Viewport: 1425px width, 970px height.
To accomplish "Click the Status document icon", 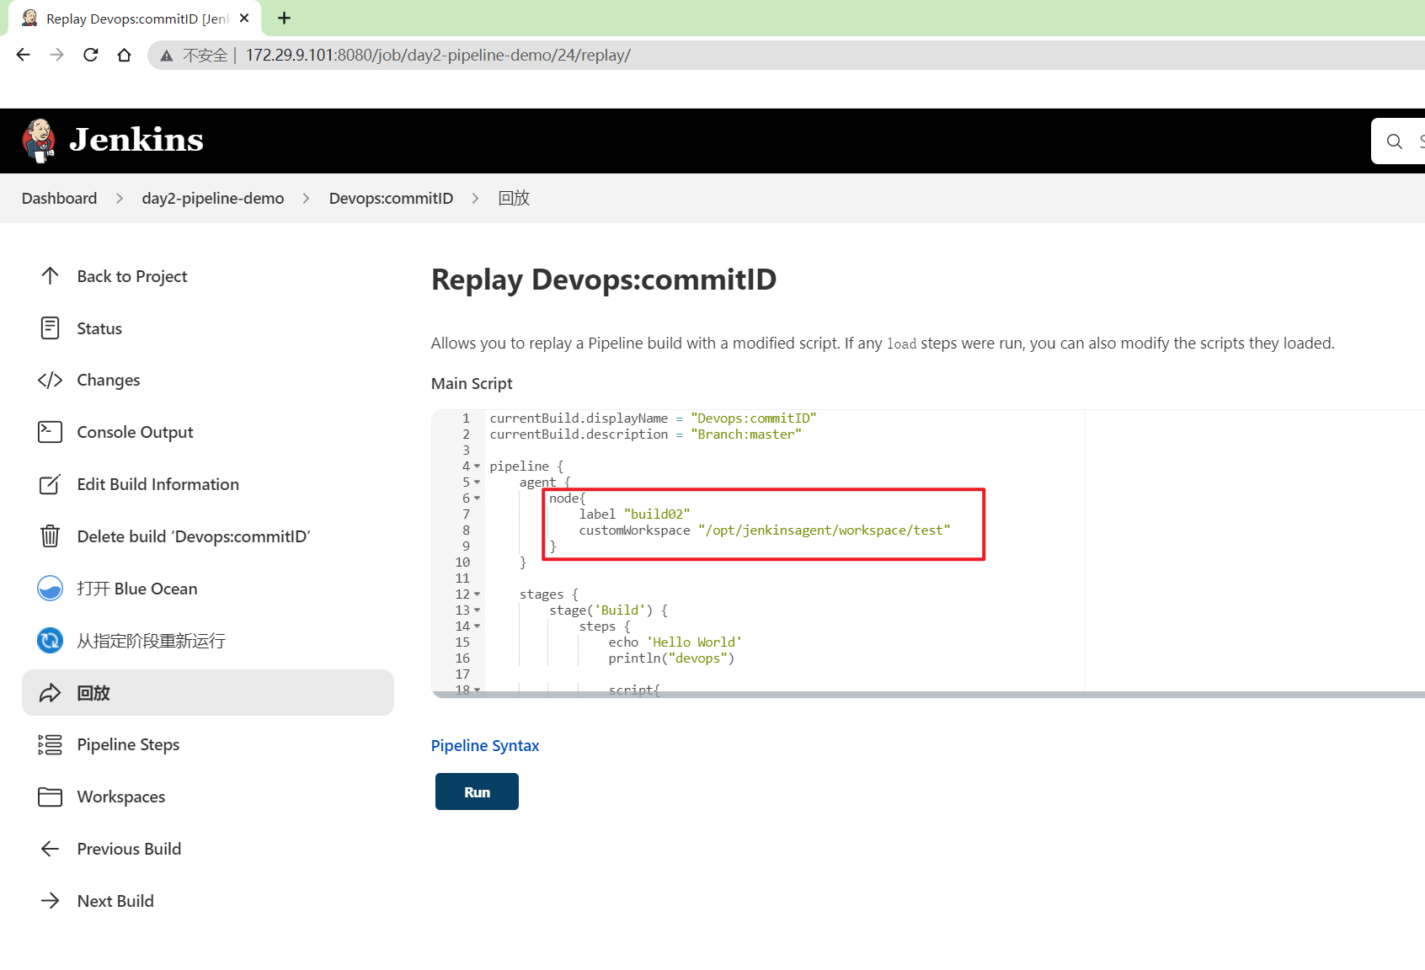I will click(x=50, y=328).
